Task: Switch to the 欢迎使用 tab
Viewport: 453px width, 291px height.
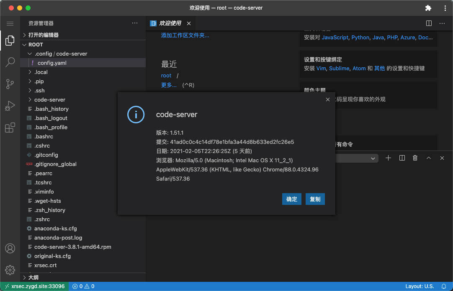Action: 170,23
